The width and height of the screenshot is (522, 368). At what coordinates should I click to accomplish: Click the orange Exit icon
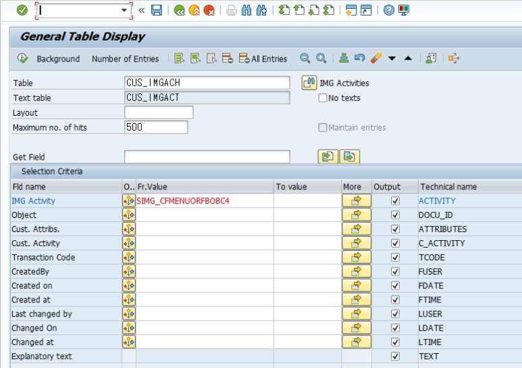pos(194,10)
